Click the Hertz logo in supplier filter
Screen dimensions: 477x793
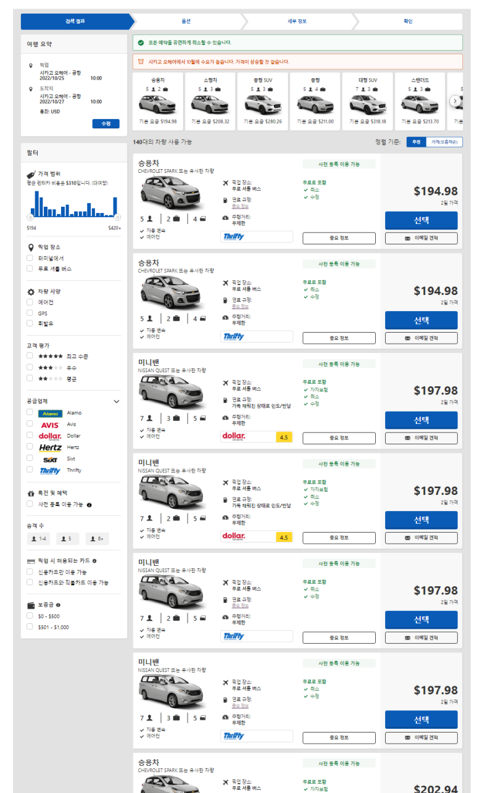pyautogui.click(x=51, y=447)
